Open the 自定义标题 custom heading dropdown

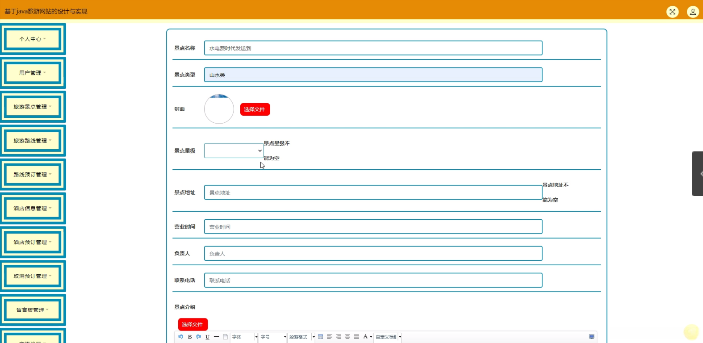[388, 337]
